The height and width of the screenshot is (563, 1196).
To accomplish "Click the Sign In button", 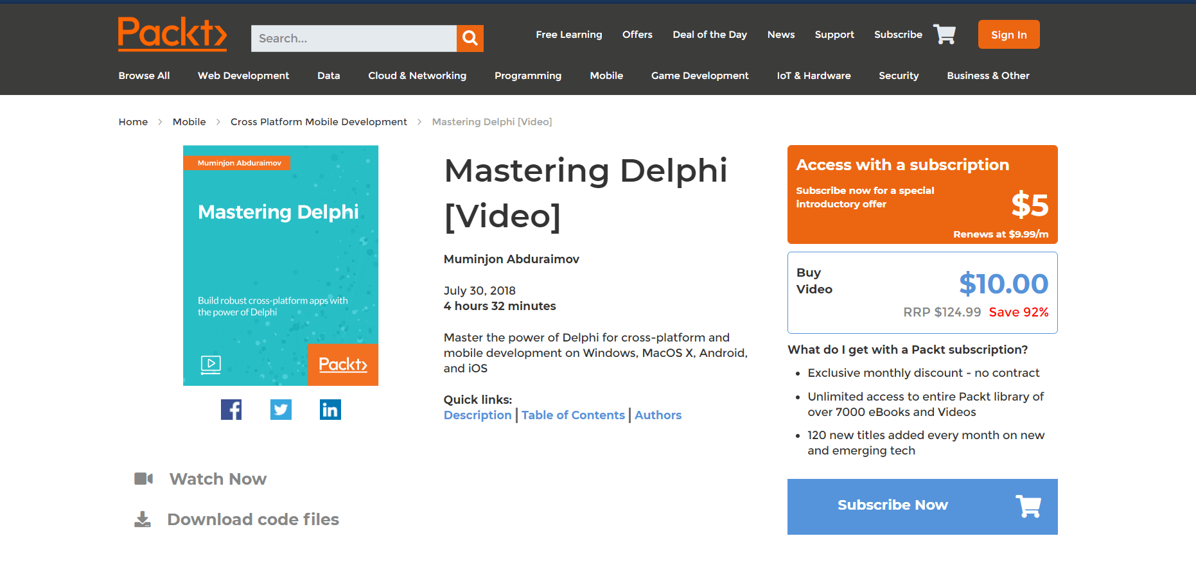I will pyautogui.click(x=1008, y=35).
